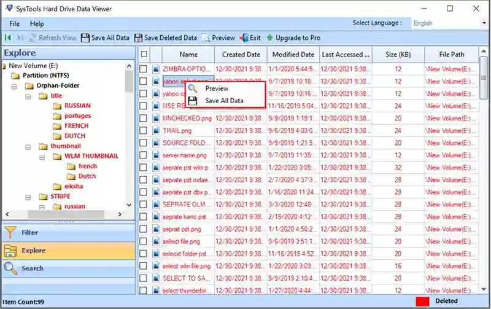Click Save All Data floppy icon in toolbar
The image size is (491, 309).
[x=85, y=38]
